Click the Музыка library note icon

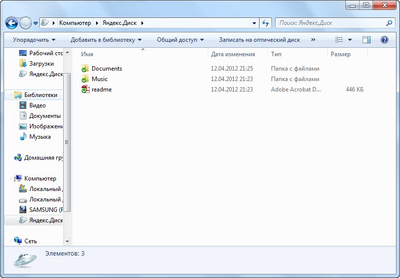coord(23,137)
